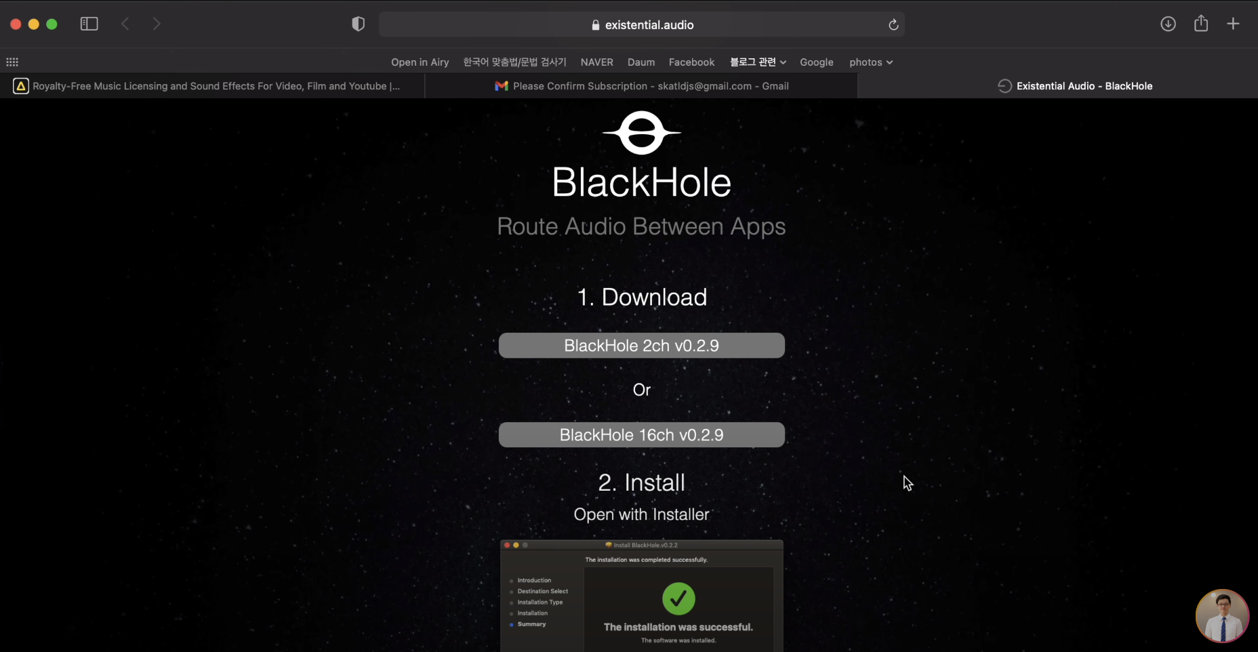Click the BlackHole logo icon

tap(641, 133)
